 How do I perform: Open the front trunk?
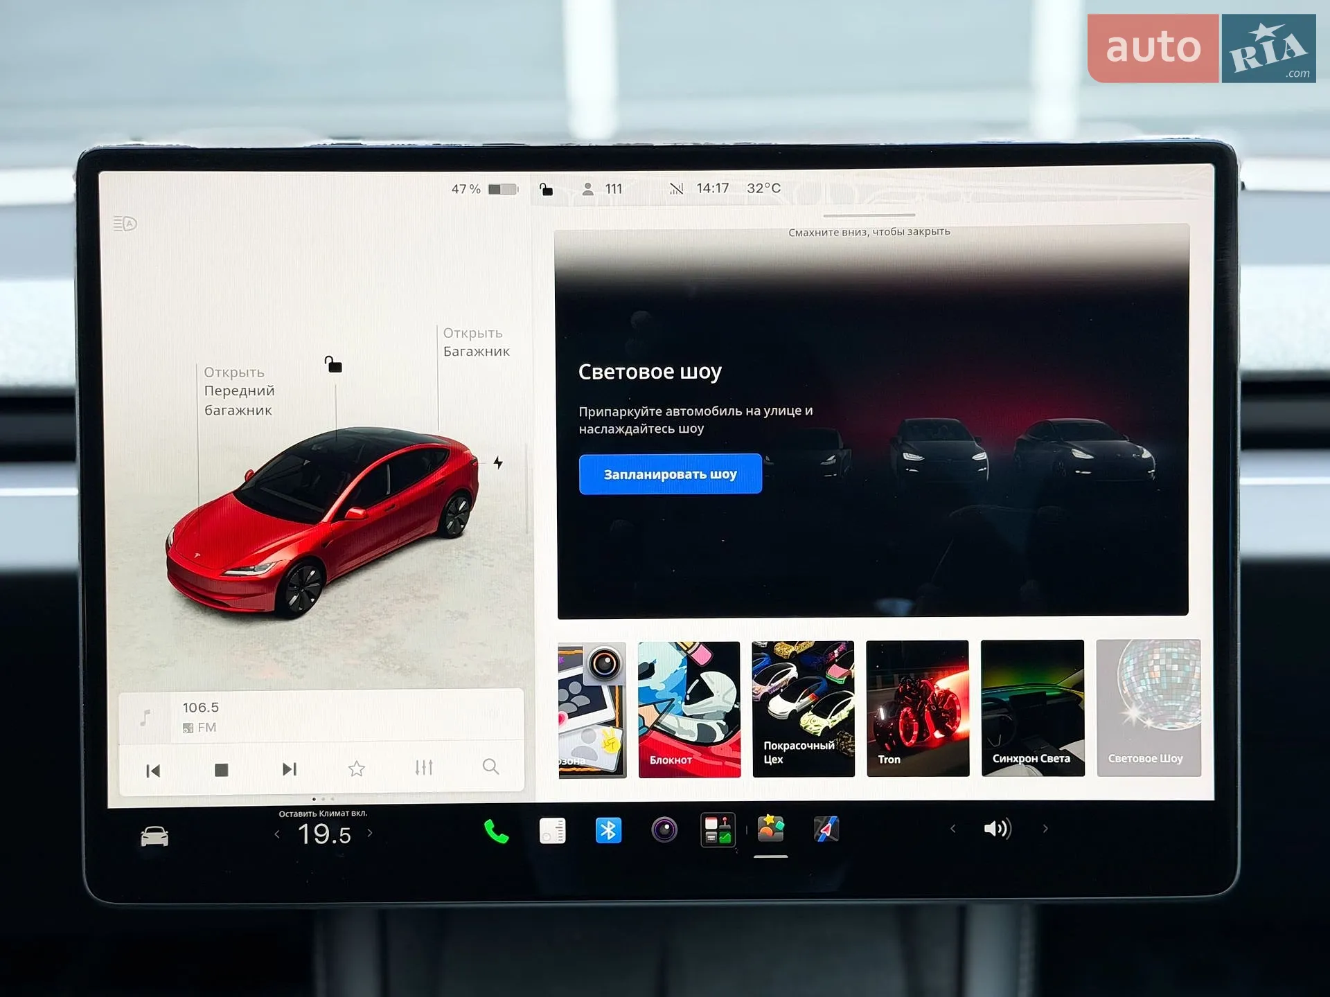click(x=239, y=391)
